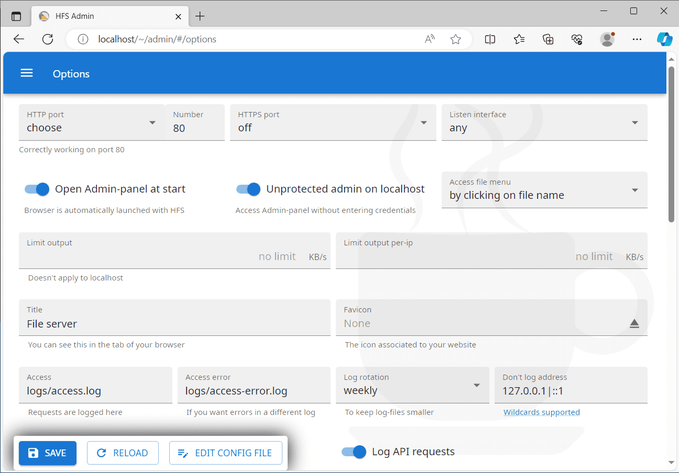
Task: Click the Title input field
Action: 174,324
